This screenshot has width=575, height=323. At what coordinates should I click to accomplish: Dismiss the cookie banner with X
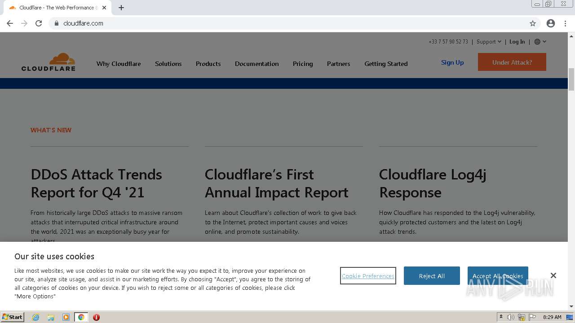pyautogui.click(x=553, y=275)
